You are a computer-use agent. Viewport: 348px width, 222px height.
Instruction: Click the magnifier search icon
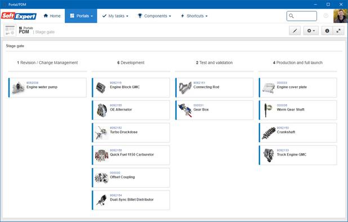(x=291, y=16)
